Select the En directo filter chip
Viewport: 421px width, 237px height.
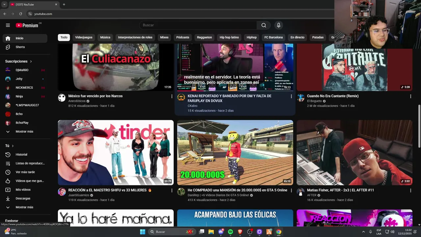[x=297, y=38]
